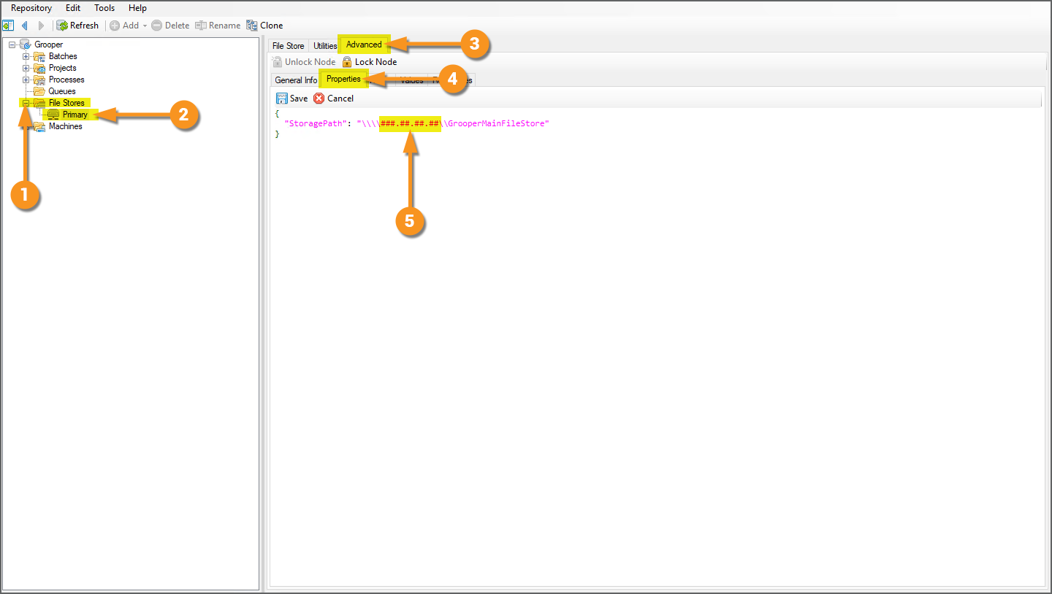Open the Tools menu
The width and height of the screenshot is (1052, 594).
[104, 8]
